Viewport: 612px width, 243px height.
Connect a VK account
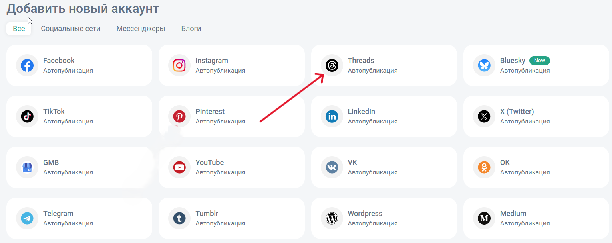pyautogui.click(x=383, y=167)
